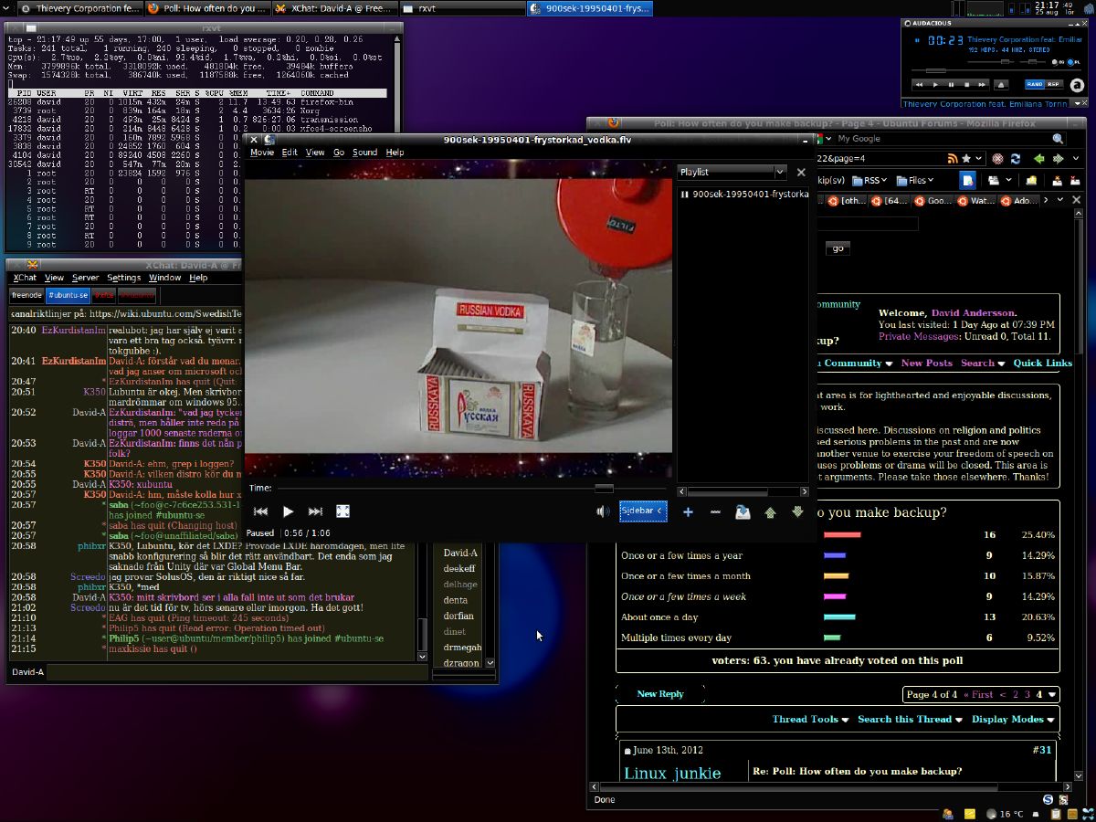
Task: Open Settings menu in XChat
Action: tap(123, 278)
